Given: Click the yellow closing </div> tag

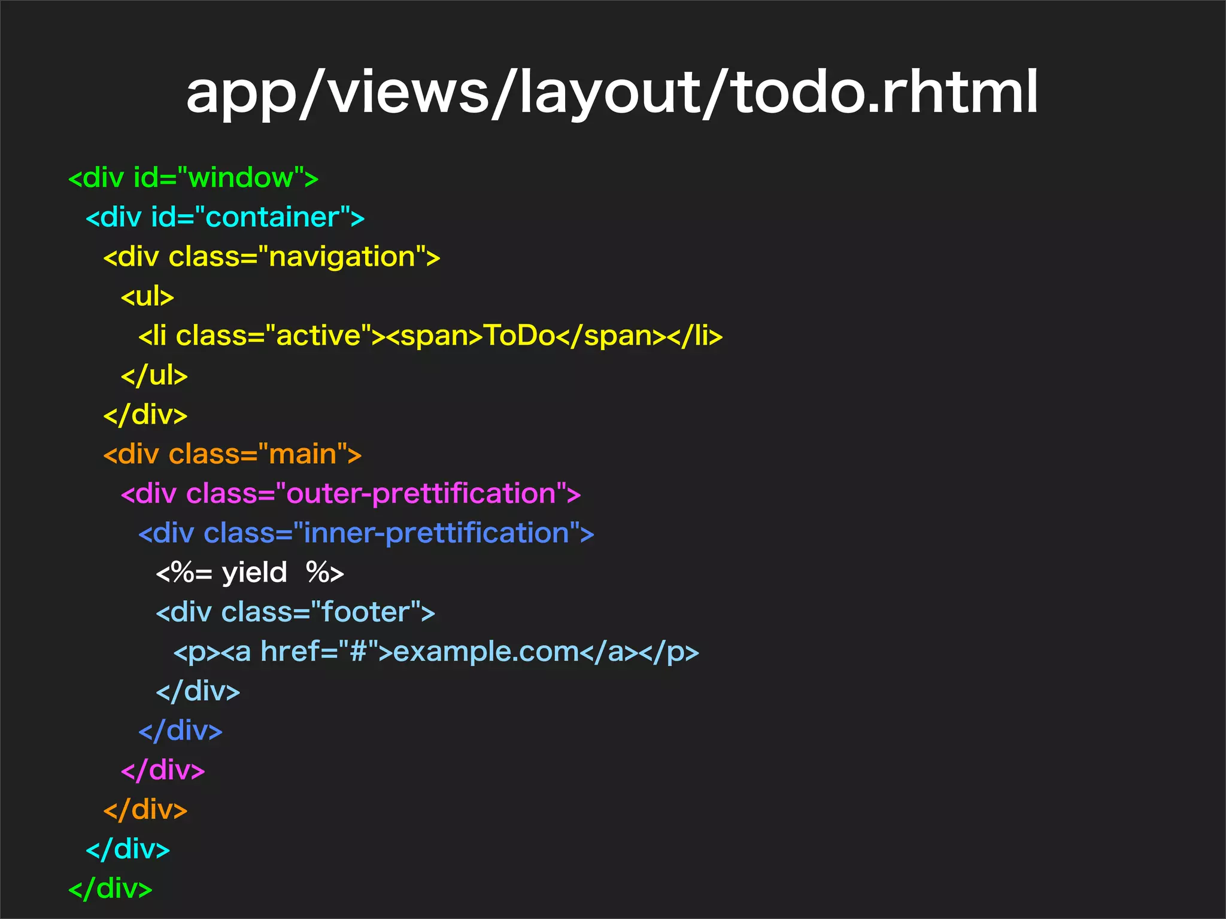Looking at the screenshot, I should click(x=145, y=415).
